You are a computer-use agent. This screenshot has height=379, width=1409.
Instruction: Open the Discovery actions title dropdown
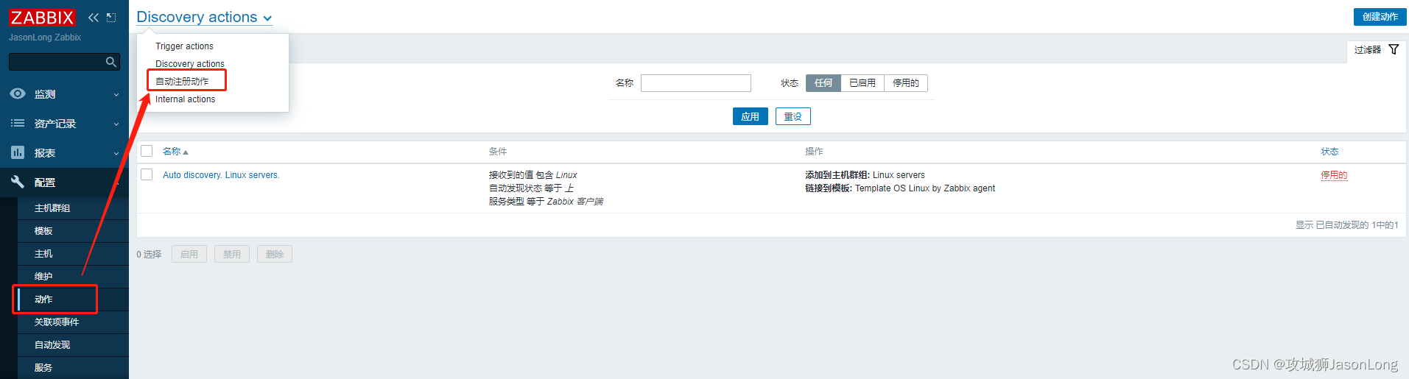204,17
